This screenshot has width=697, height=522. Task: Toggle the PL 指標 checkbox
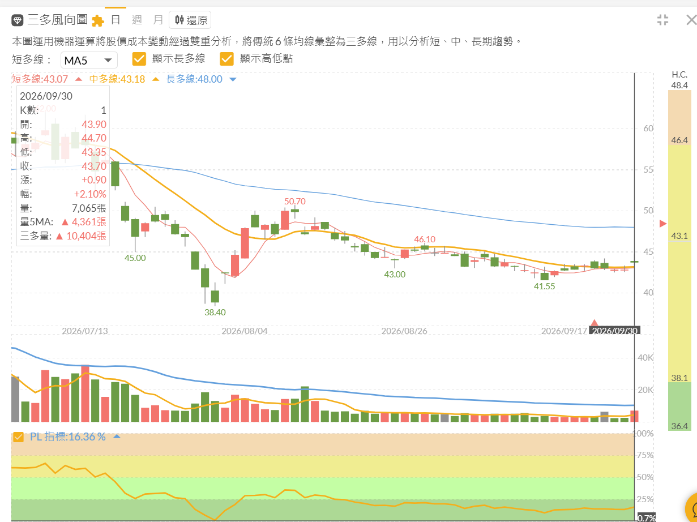coord(18,437)
